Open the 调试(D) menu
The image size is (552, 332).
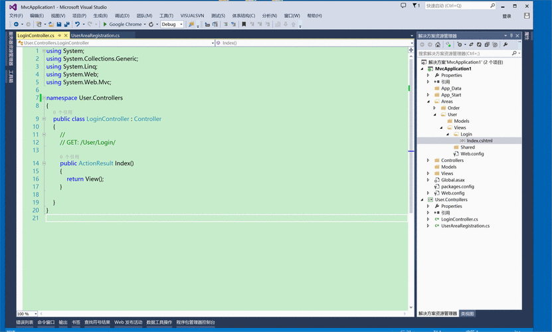pos(122,15)
